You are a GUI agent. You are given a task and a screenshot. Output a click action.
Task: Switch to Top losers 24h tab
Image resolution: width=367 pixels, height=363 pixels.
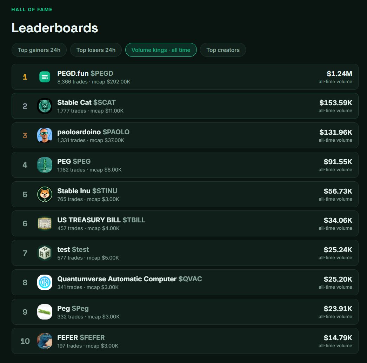click(x=96, y=50)
